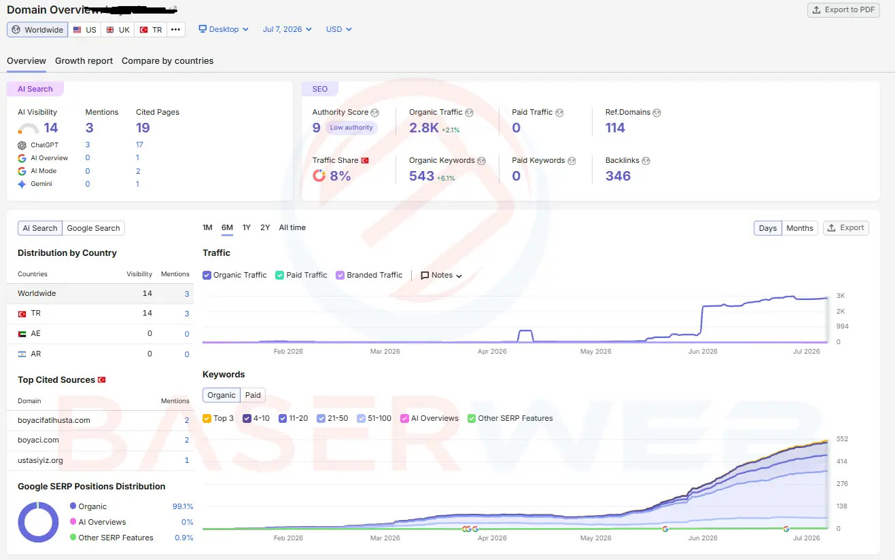Uncheck the Organic Traffic checkbox
The image size is (895, 560).
(x=207, y=276)
